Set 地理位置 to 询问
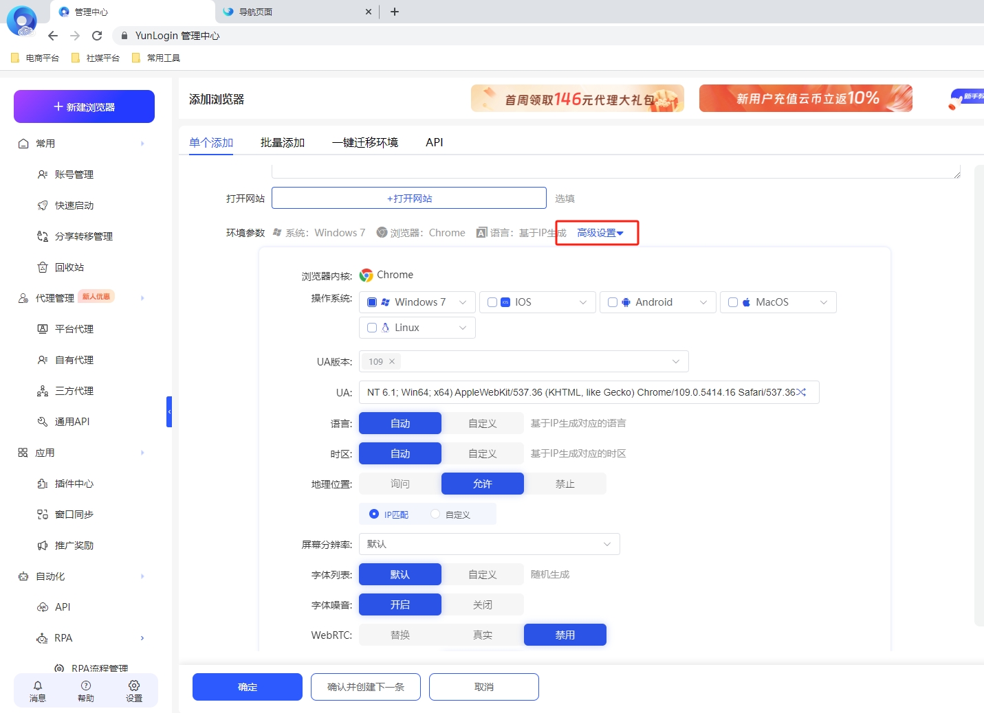 pyautogui.click(x=400, y=484)
